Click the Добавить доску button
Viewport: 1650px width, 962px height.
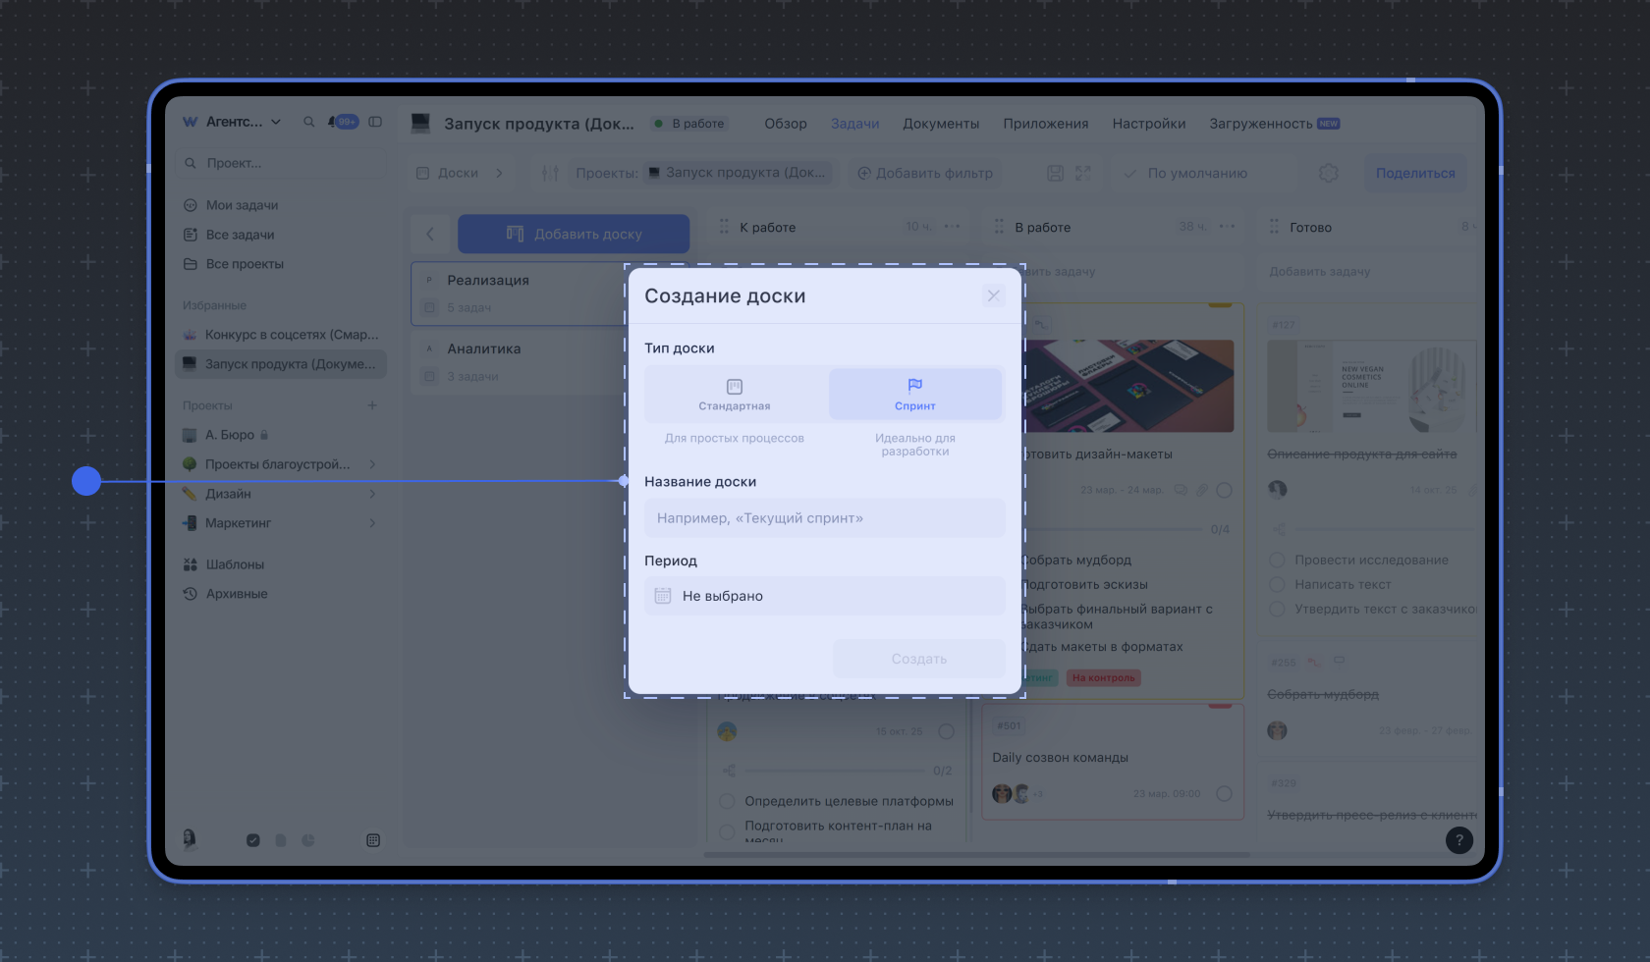coord(574,234)
